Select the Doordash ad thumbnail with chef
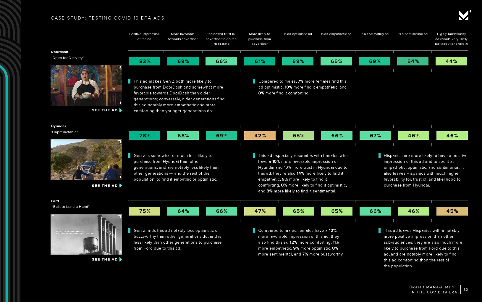 pyautogui.click(x=86, y=85)
